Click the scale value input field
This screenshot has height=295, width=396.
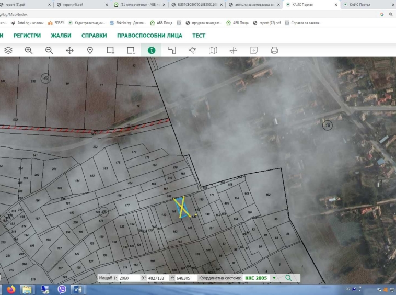[x=129, y=278]
